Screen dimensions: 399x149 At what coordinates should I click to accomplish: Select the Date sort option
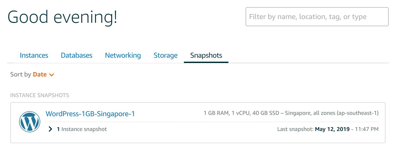click(x=40, y=74)
